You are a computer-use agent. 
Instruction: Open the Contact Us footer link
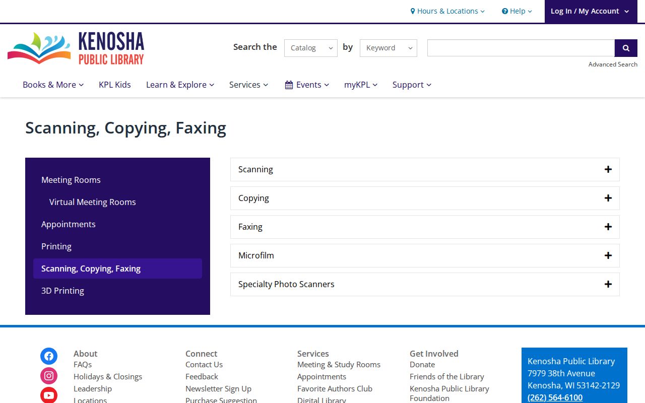tap(204, 364)
